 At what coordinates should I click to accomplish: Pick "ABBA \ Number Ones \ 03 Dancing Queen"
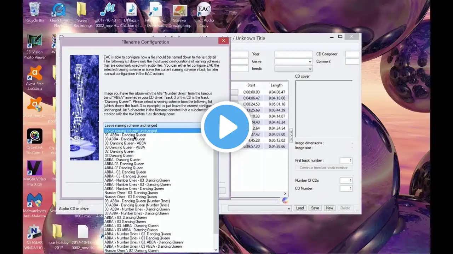coord(137,238)
